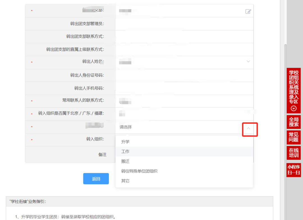Choose 工作 option in the dropdown
Screen dimensions: 303x220
click(125, 152)
